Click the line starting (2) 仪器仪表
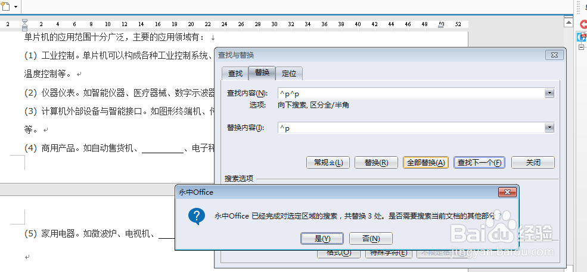The height and width of the screenshot is (272, 587). coord(119,93)
